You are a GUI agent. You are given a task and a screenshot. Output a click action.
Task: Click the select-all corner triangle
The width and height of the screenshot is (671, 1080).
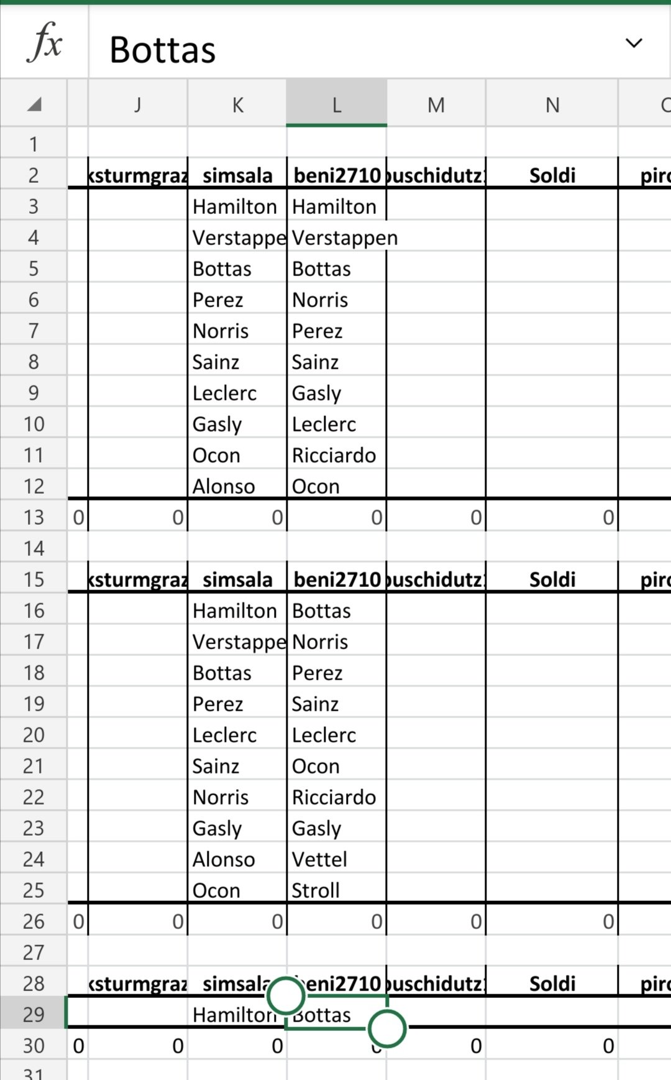34,104
